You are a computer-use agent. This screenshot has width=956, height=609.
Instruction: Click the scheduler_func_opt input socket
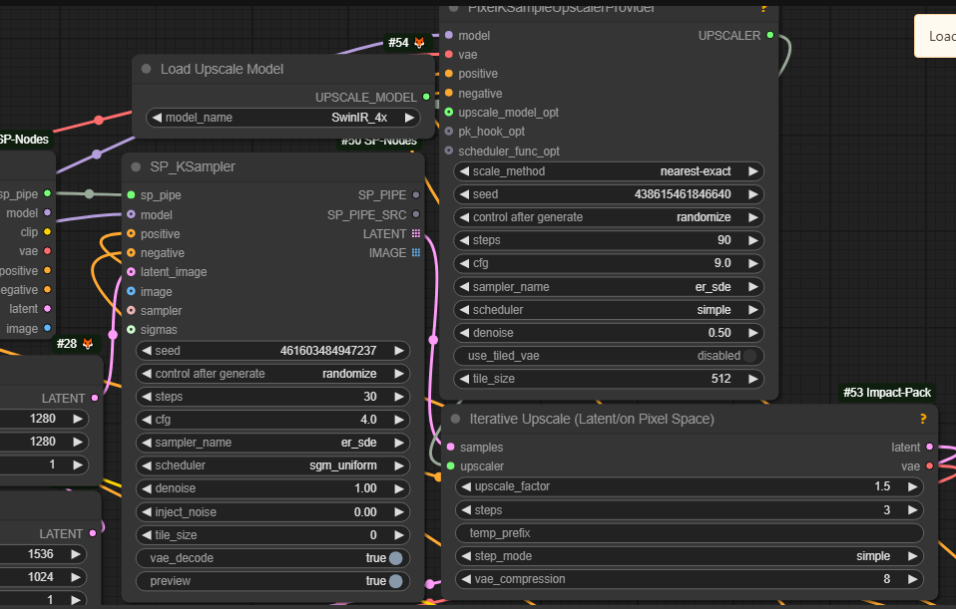pos(449,151)
